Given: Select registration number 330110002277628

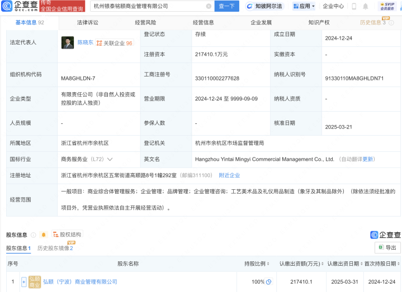Looking at the screenshot, I should (217, 78).
